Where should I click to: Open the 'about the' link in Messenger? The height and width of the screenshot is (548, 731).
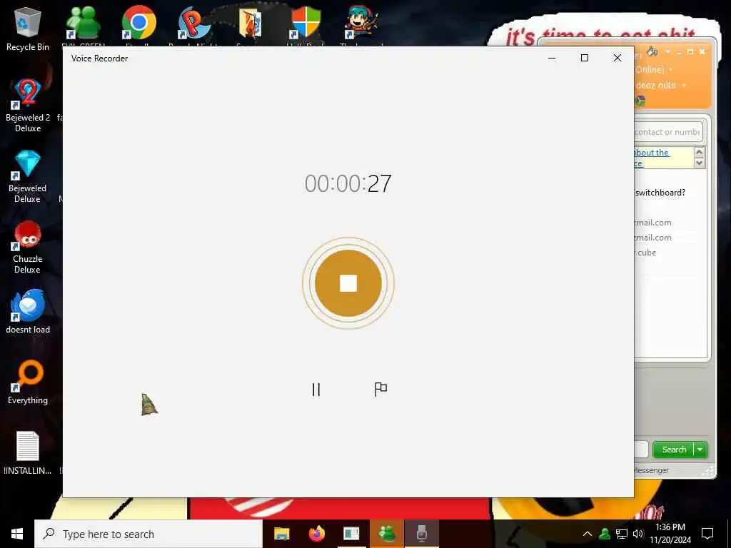pos(652,153)
